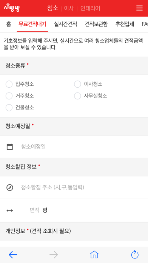Tap the browser forward arrow

point(54,255)
